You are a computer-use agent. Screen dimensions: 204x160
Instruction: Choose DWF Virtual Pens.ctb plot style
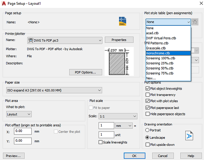pos(168,38)
